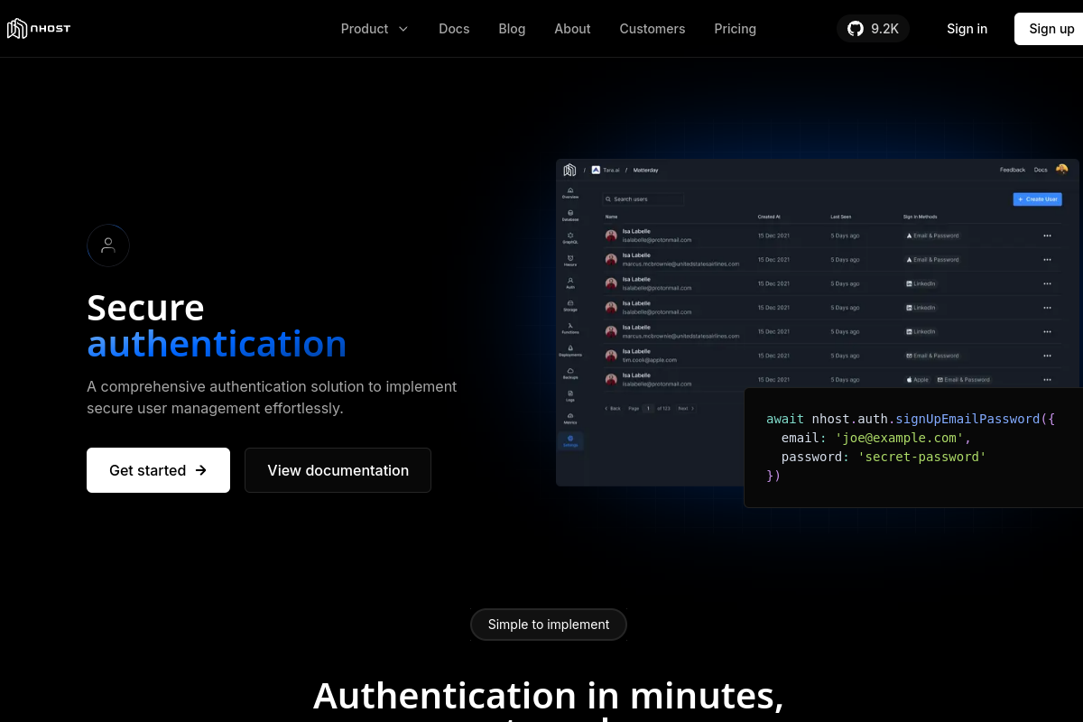Open the Blog page
This screenshot has height=722, width=1083.
pos(512,29)
